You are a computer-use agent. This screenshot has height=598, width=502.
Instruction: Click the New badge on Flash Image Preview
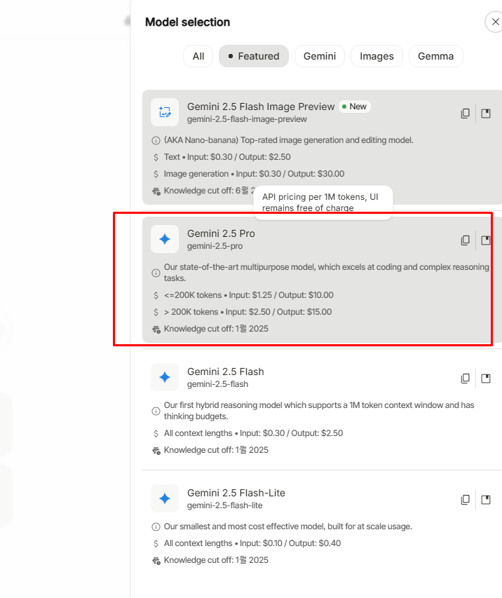pos(354,107)
